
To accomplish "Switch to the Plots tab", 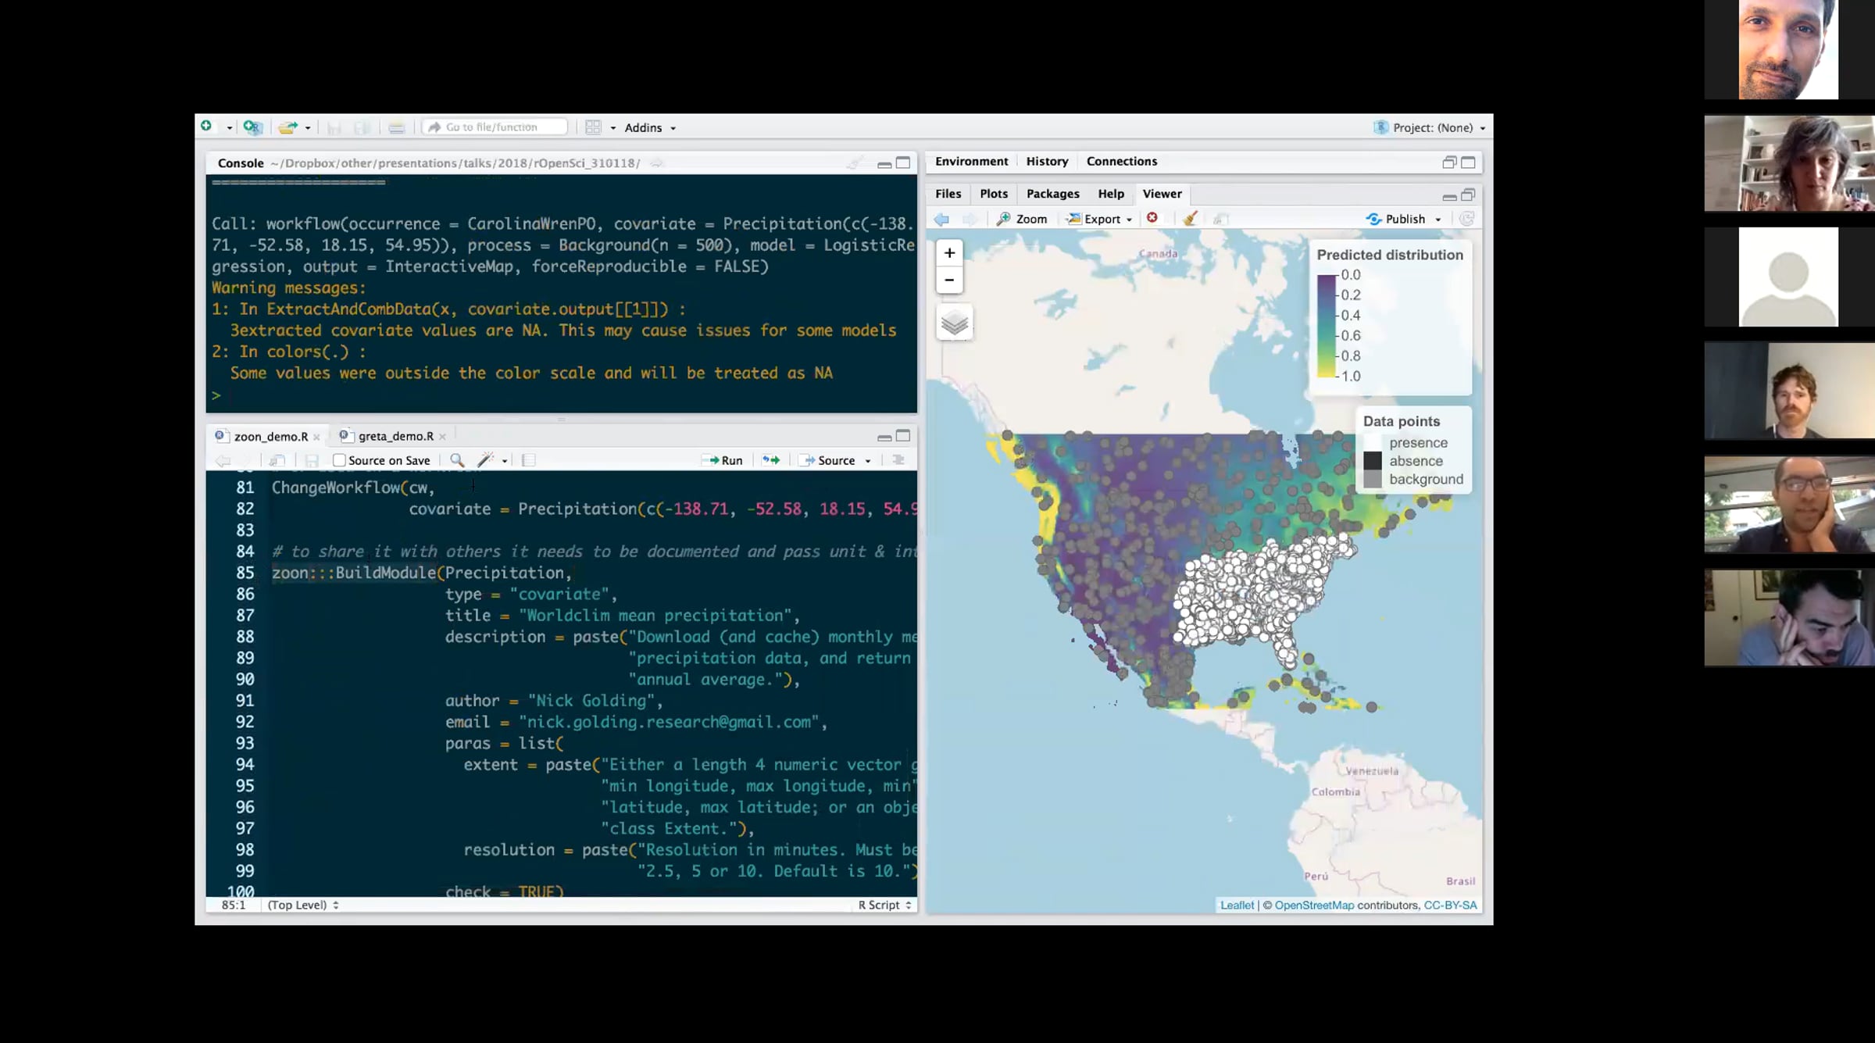I will click(x=994, y=194).
